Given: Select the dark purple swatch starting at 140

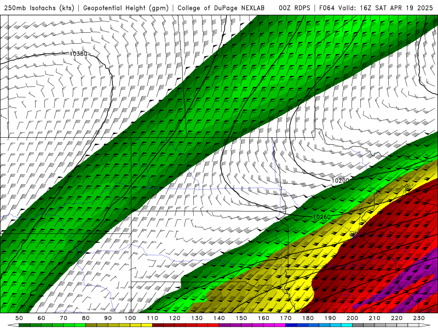Looking at the screenshot, I should click(224, 325).
